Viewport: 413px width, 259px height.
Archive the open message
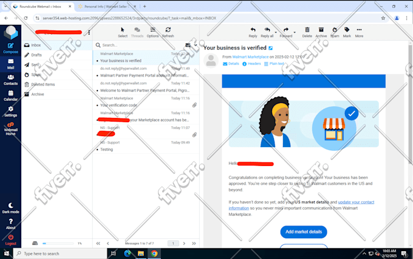(321, 32)
